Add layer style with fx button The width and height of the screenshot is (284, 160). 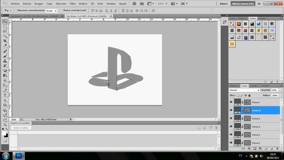[x=249, y=148]
